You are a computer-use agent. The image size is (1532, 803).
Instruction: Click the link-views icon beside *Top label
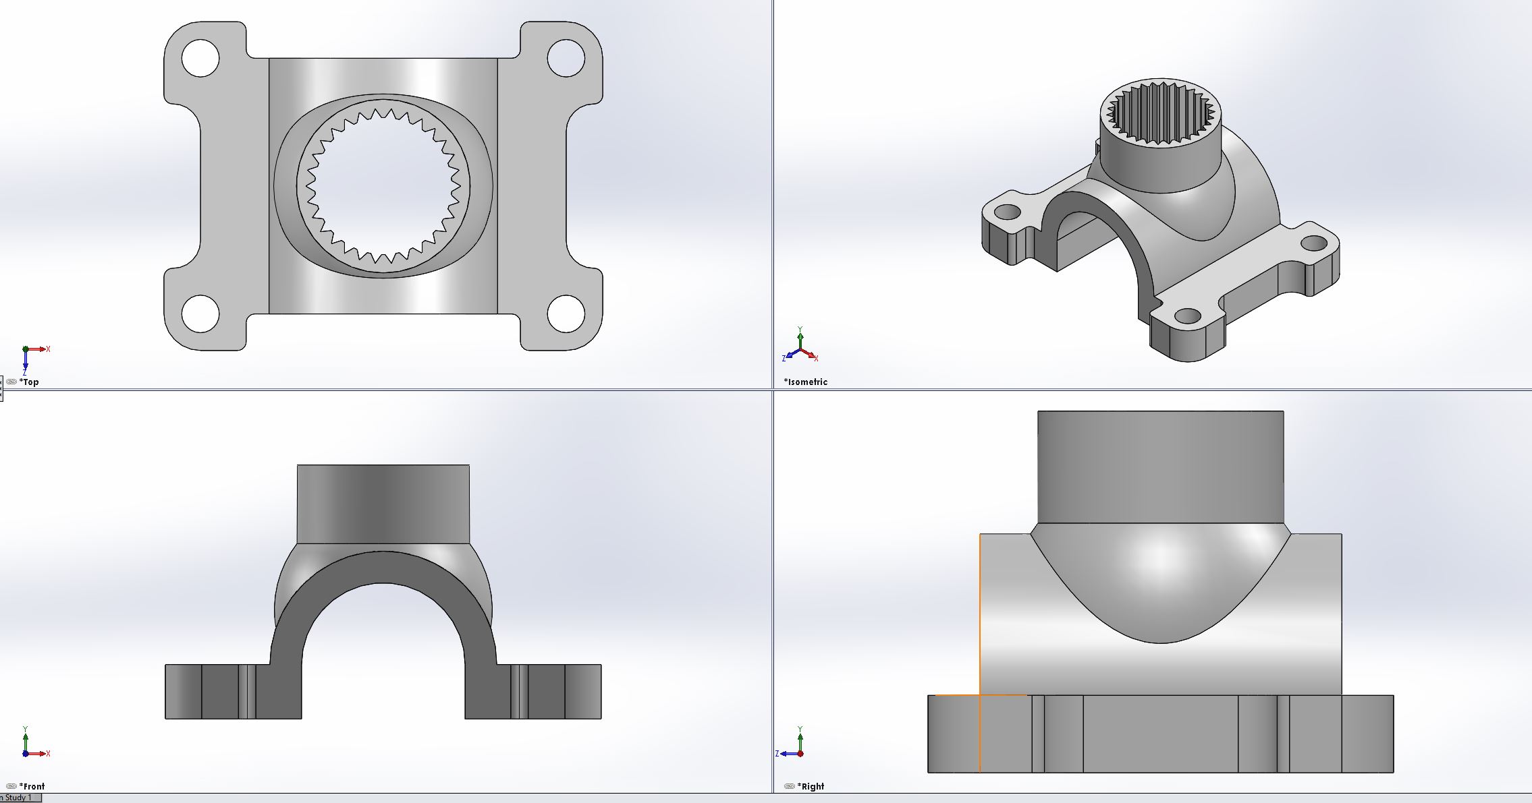[x=11, y=382]
